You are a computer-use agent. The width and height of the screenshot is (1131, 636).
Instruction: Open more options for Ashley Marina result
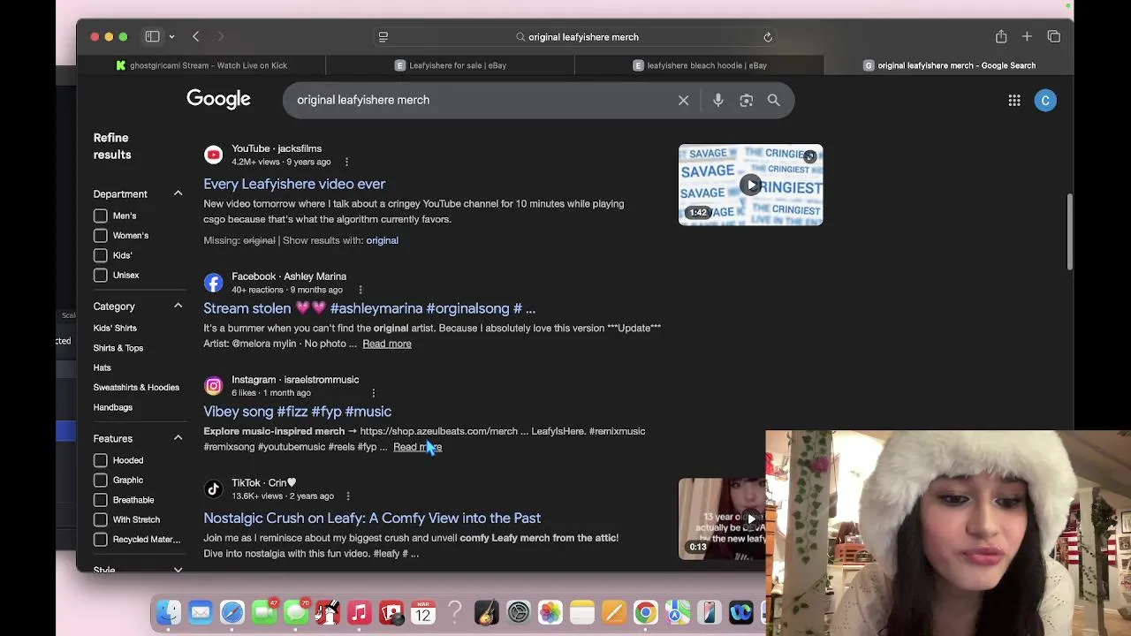tap(361, 290)
